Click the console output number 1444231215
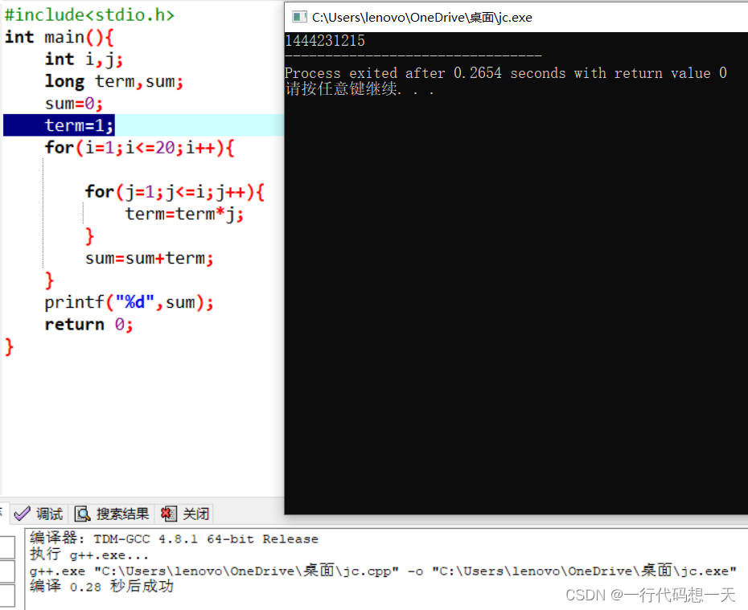 [x=323, y=40]
